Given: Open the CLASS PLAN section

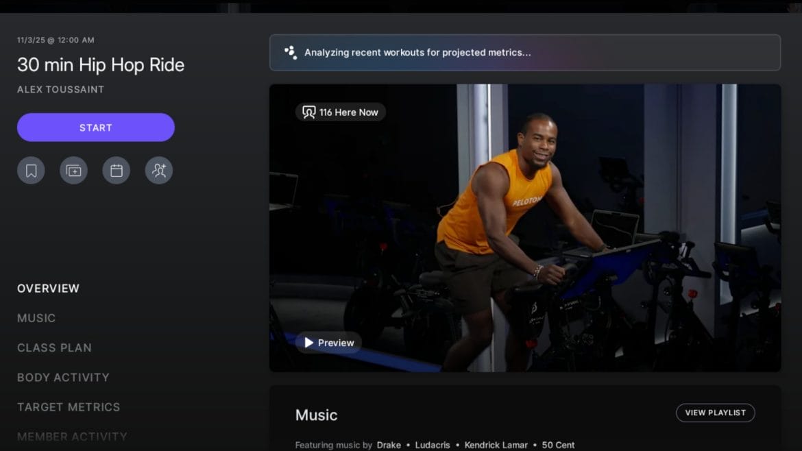Looking at the screenshot, I should (54, 348).
